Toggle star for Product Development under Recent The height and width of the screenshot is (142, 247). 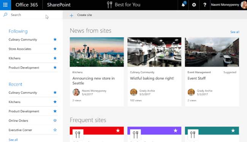click(x=55, y=111)
